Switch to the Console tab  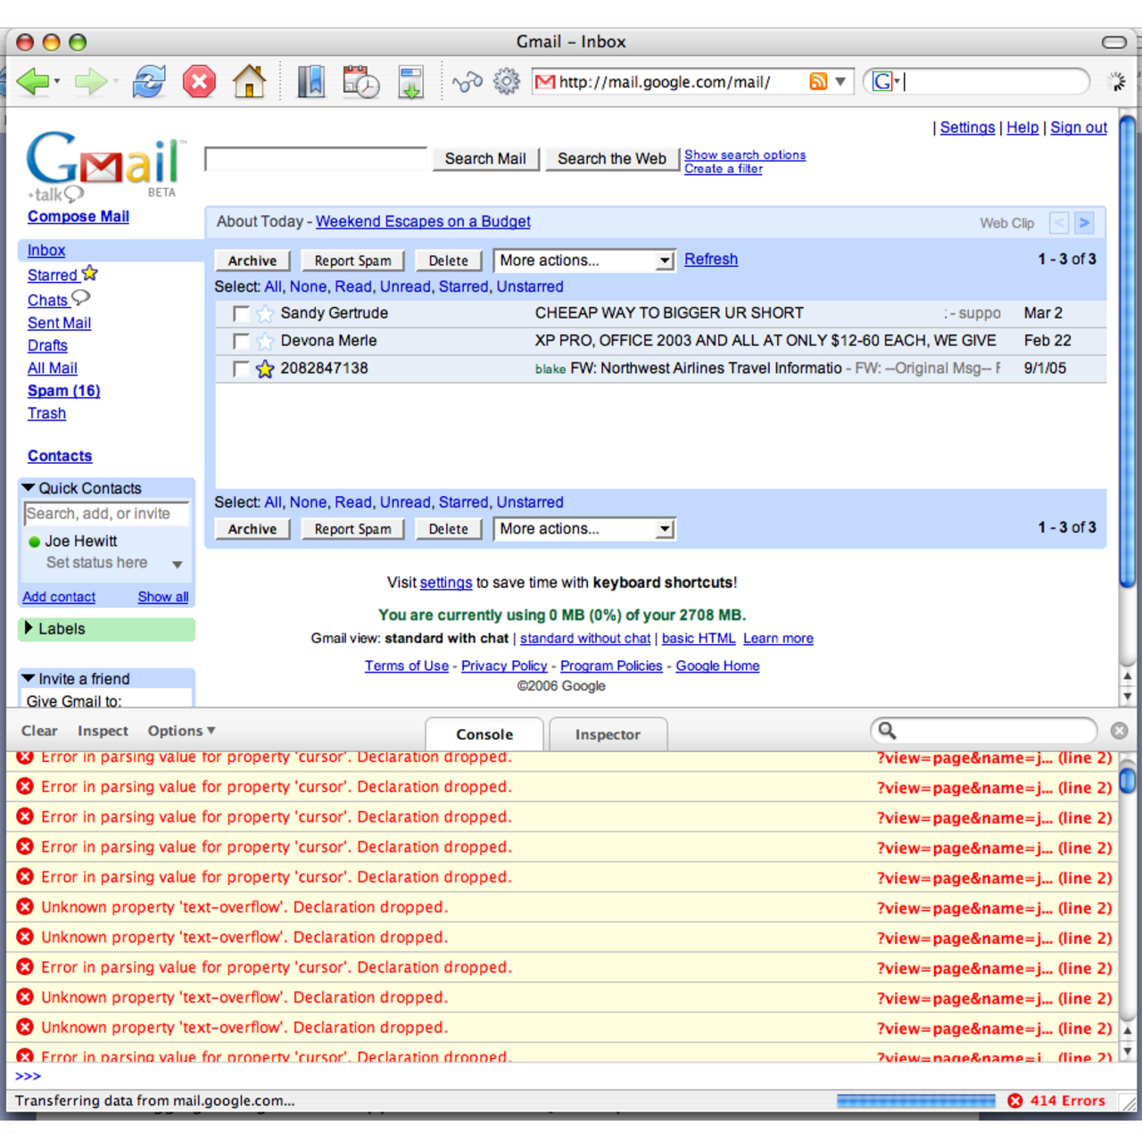pos(484,734)
